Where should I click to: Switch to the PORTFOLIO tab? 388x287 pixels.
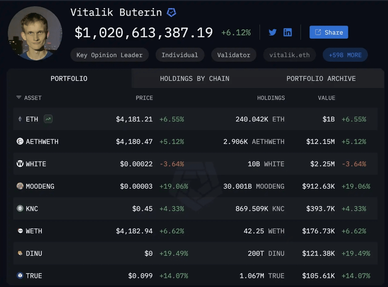69,78
